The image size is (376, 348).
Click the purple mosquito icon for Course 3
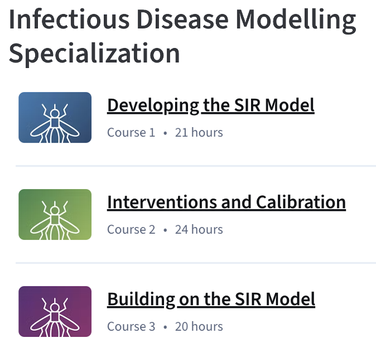tap(55, 312)
